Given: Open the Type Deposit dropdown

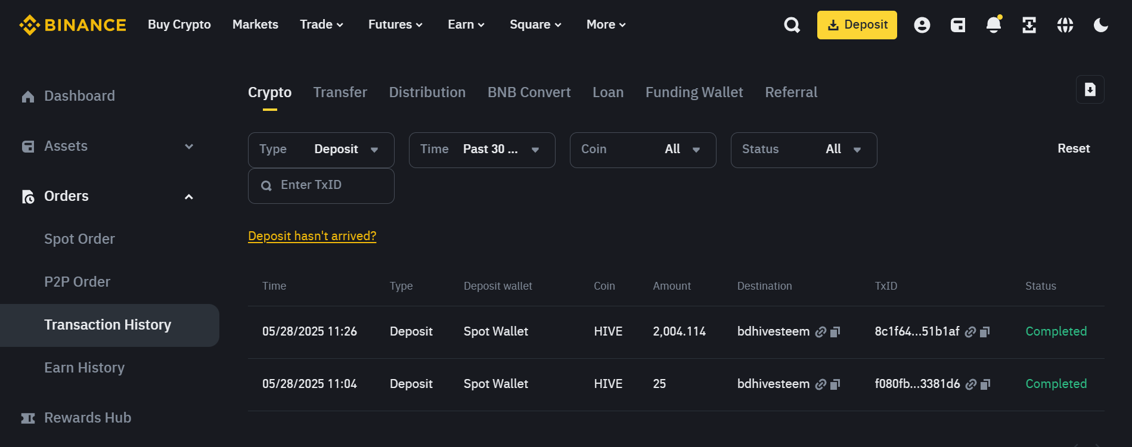Looking at the screenshot, I should pos(321,150).
